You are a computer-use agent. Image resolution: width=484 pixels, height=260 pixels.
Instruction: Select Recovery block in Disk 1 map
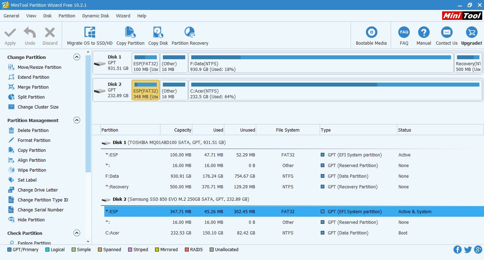pos(468,63)
